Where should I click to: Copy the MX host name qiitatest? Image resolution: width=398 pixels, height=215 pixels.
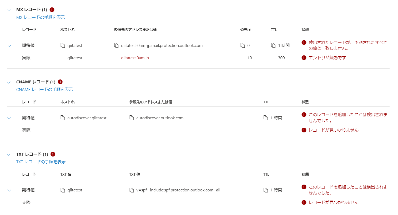click(x=63, y=45)
